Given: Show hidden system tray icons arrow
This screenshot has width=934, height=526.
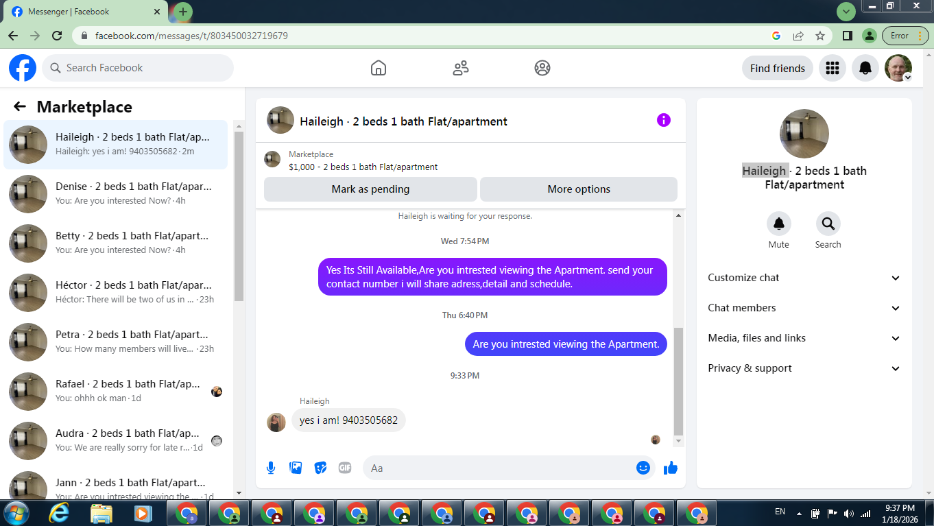Looking at the screenshot, I should [799, 513].
